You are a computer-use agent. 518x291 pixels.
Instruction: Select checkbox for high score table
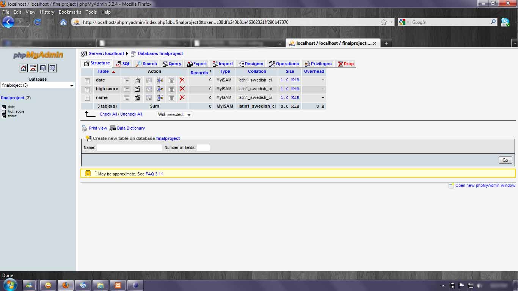(x=87, y=89)
